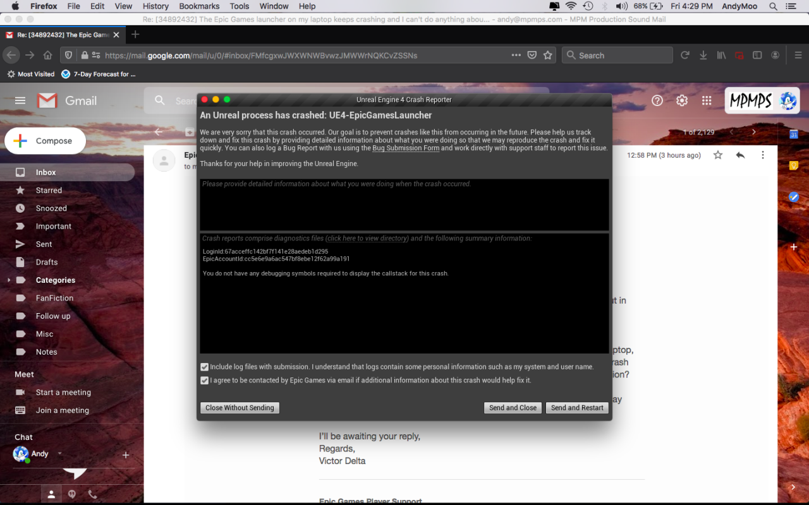Go back to the inbox list

click(159, 132)
